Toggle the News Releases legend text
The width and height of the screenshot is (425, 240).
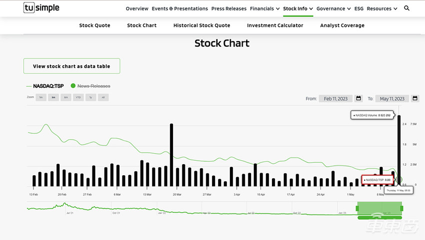[x=94, y=86]
